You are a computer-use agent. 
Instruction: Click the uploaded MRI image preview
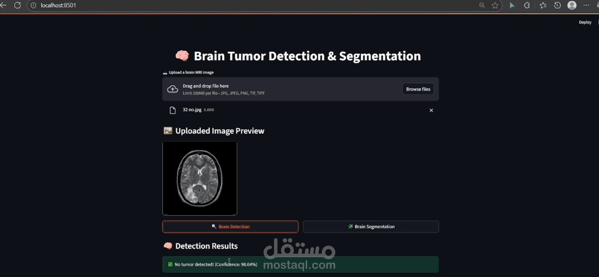pos(200,178)
